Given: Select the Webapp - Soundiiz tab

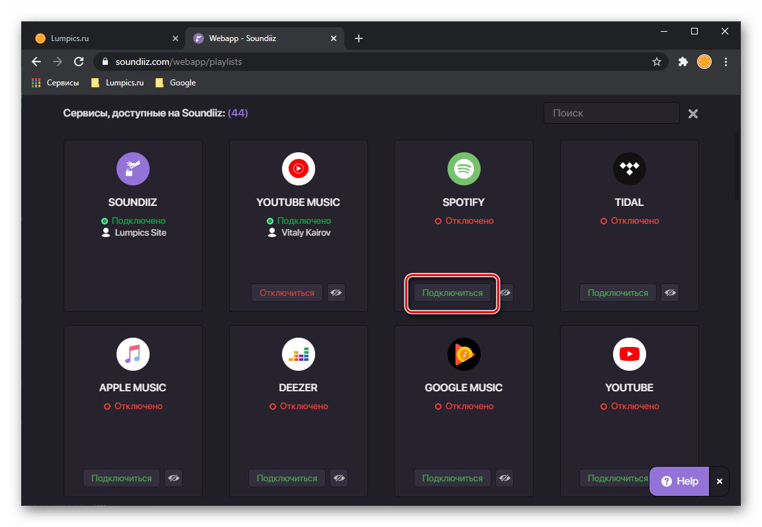Looking at the screenshot, I should [x=265, y=38].
